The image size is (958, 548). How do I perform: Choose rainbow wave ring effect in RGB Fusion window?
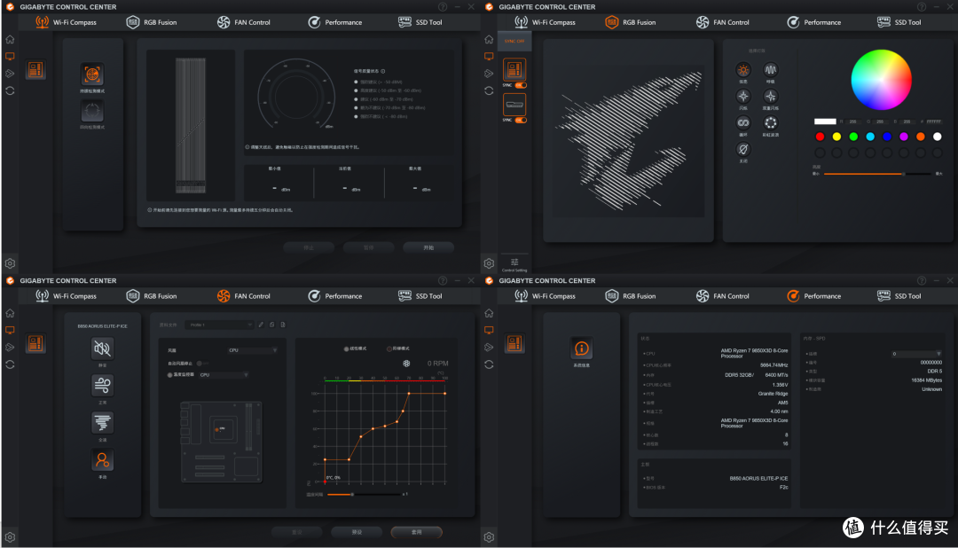771,122
